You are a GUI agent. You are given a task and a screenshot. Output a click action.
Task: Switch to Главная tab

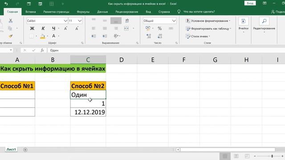pyautogui.click(x=12, y=12)
